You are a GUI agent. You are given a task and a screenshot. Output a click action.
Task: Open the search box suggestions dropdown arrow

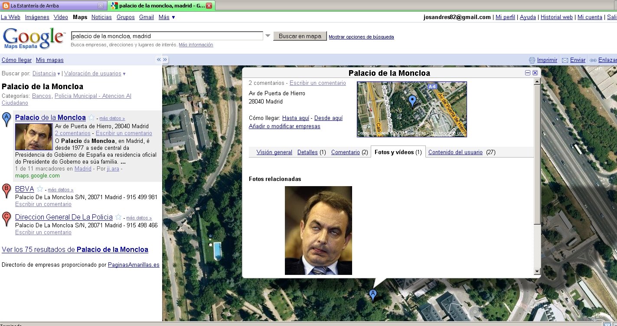268,36
